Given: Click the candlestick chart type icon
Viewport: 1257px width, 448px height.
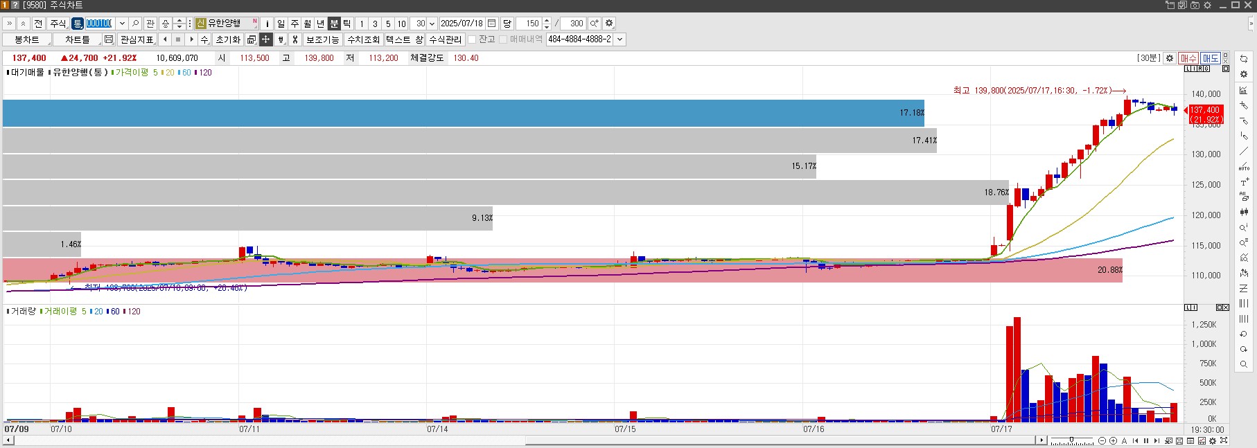Looking at the screenshot, I should click(1244, 212).
